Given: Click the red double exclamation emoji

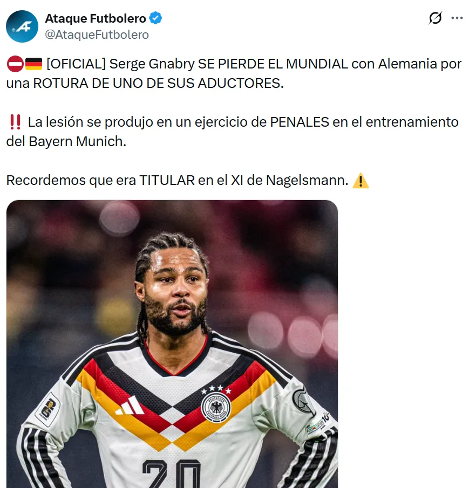Looking at the screenshot, I should 15,122.
